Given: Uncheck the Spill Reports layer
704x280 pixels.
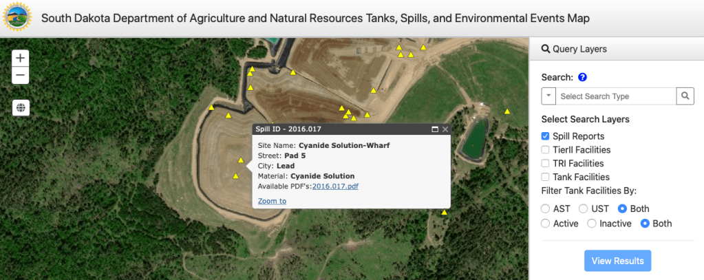Looking at the screenshot, I should [x=546, y=136].
